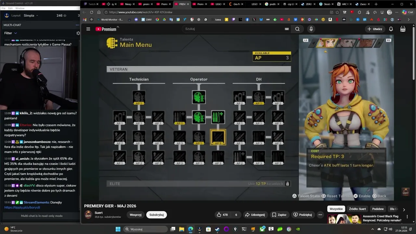The height and width of the screenshot is (234, 416).
Task: Click the muted speaker icon on the browser tab
Action: coord(109,4)
